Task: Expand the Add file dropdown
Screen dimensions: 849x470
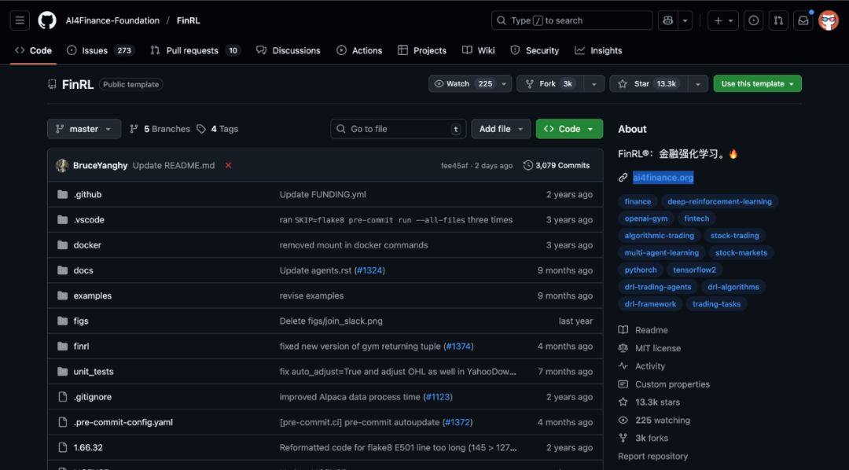Action: tap(501, 129)
